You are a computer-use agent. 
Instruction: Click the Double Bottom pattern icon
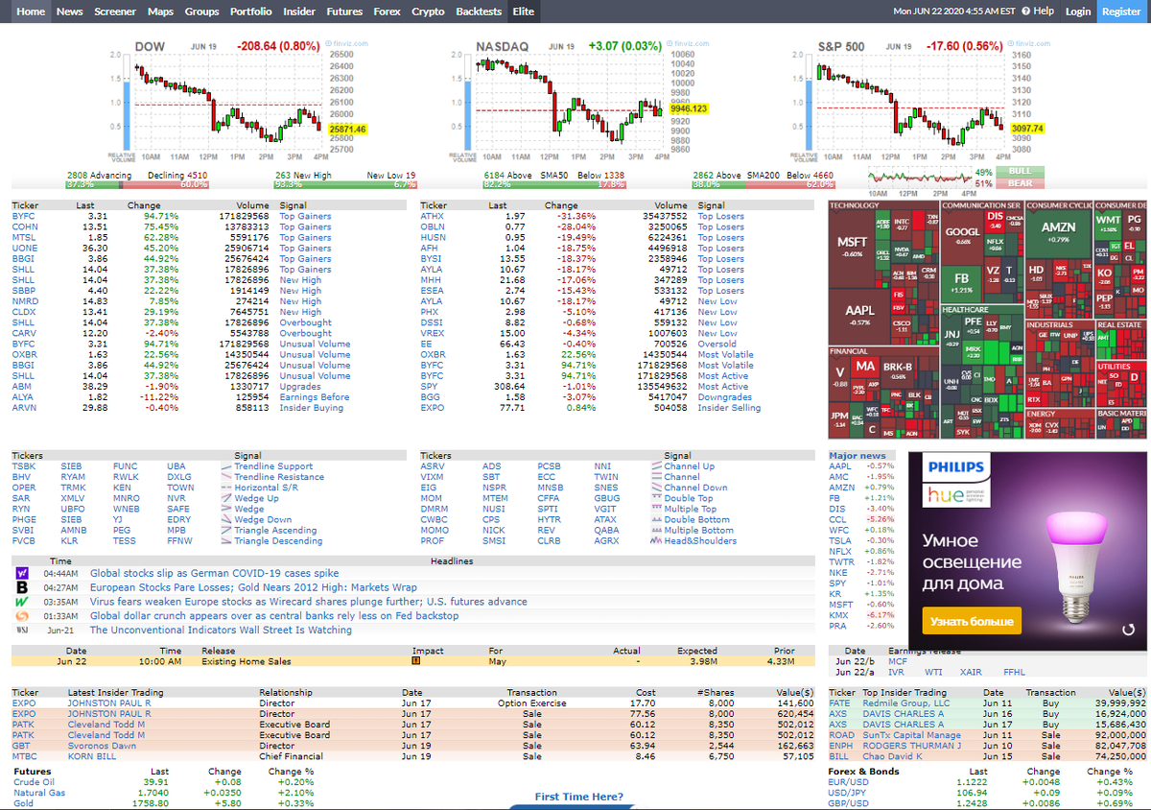[x=656, y=519]
